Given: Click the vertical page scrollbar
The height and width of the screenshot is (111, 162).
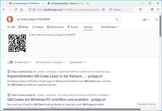Looking at the screenshot, I should click(x=160, y=26).
